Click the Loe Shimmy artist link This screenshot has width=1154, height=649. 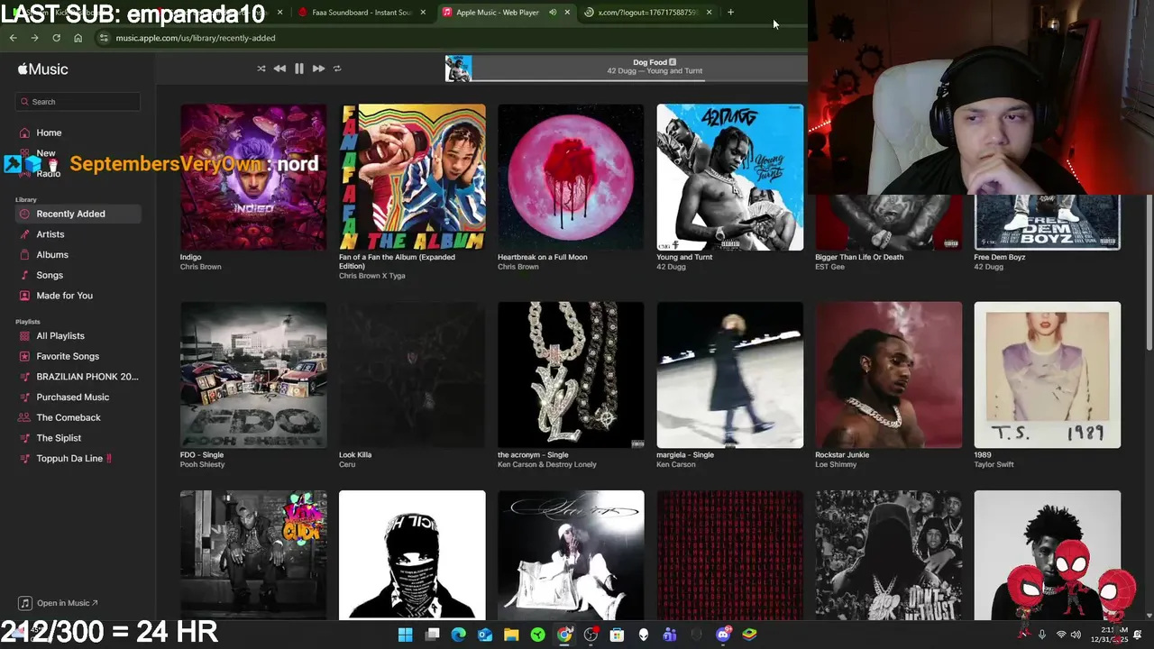pyautogui.click(x=836, y=464)
